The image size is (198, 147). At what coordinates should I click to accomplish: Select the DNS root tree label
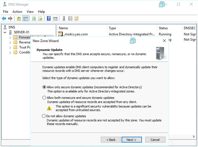(x=12, y=27)
